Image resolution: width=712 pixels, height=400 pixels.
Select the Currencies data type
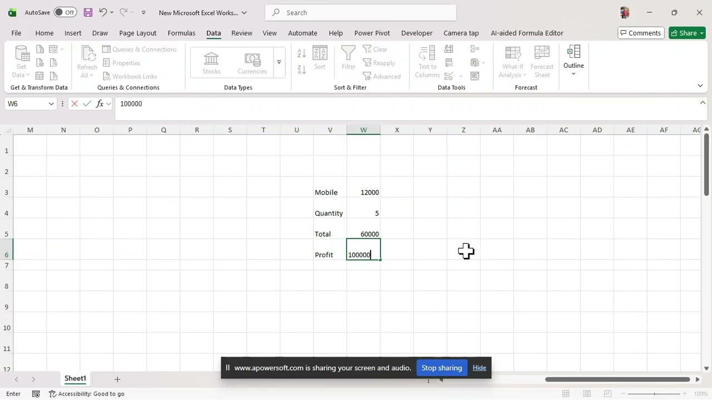252,62
